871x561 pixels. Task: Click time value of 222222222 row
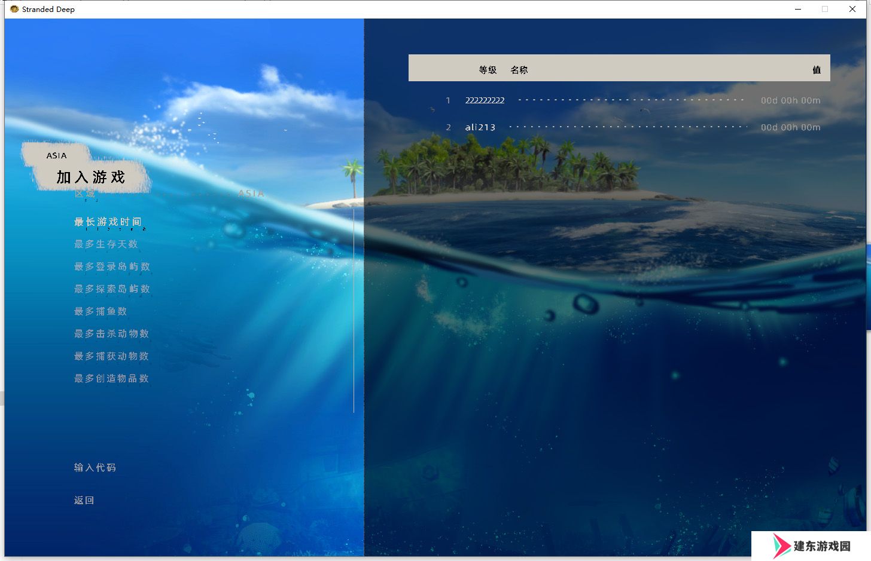[x=791, y=100]
